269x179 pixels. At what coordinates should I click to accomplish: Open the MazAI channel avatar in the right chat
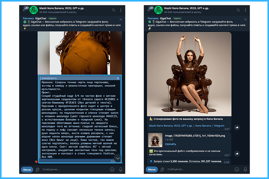coord(158,10)
